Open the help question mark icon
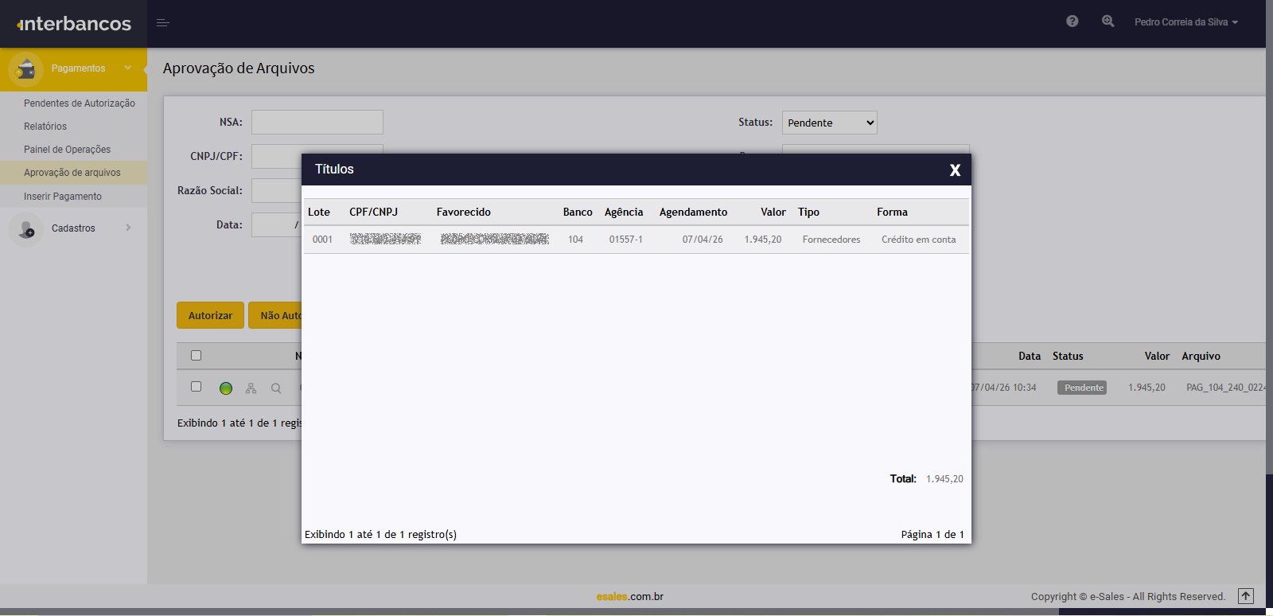Screen dimensions: 1273x616 1073,21
